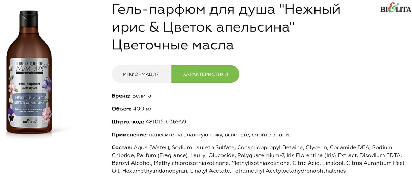
Task: Click the product title heading
Action: pyautogui.click(x=226, y=27)
